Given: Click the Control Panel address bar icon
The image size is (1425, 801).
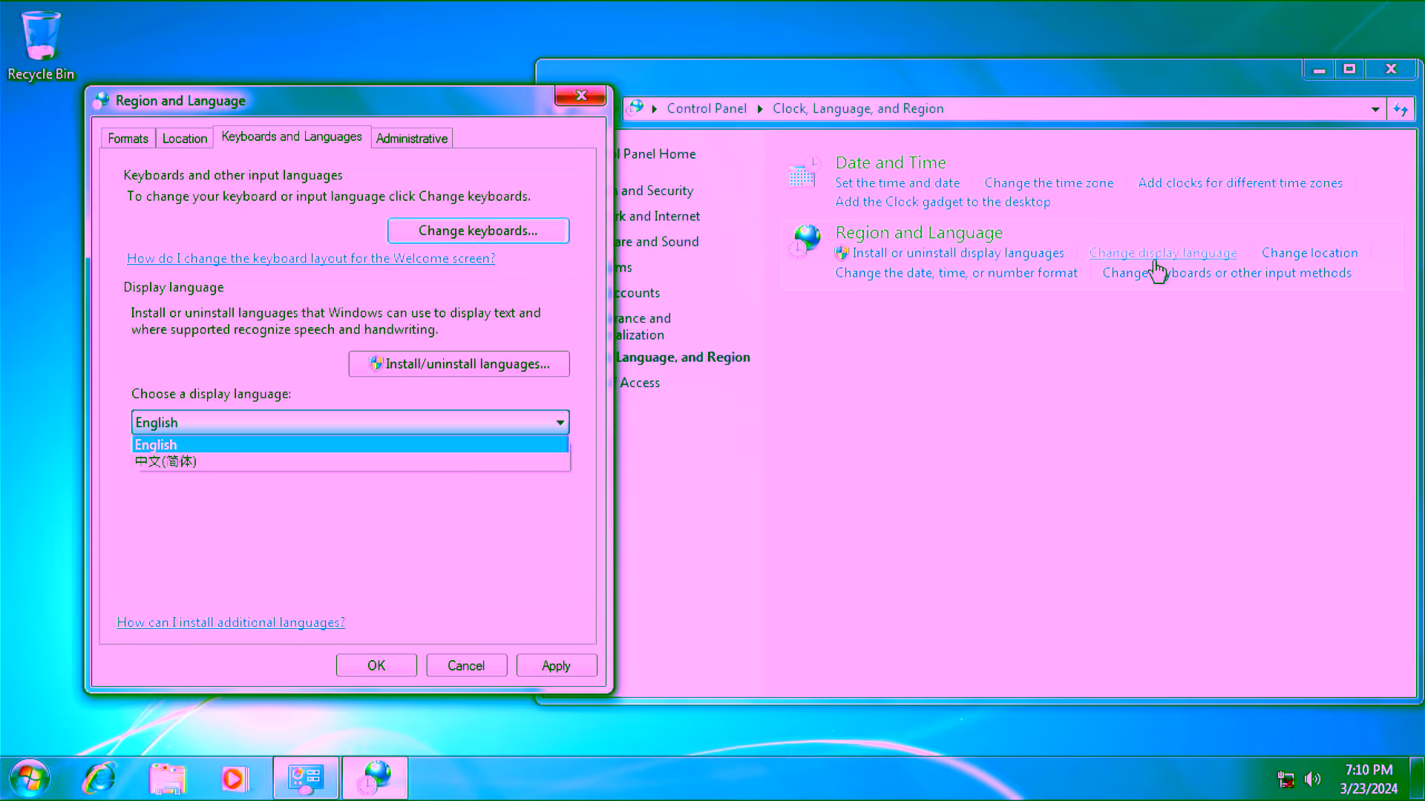Looking at the screenshot, I should point(636,108).
